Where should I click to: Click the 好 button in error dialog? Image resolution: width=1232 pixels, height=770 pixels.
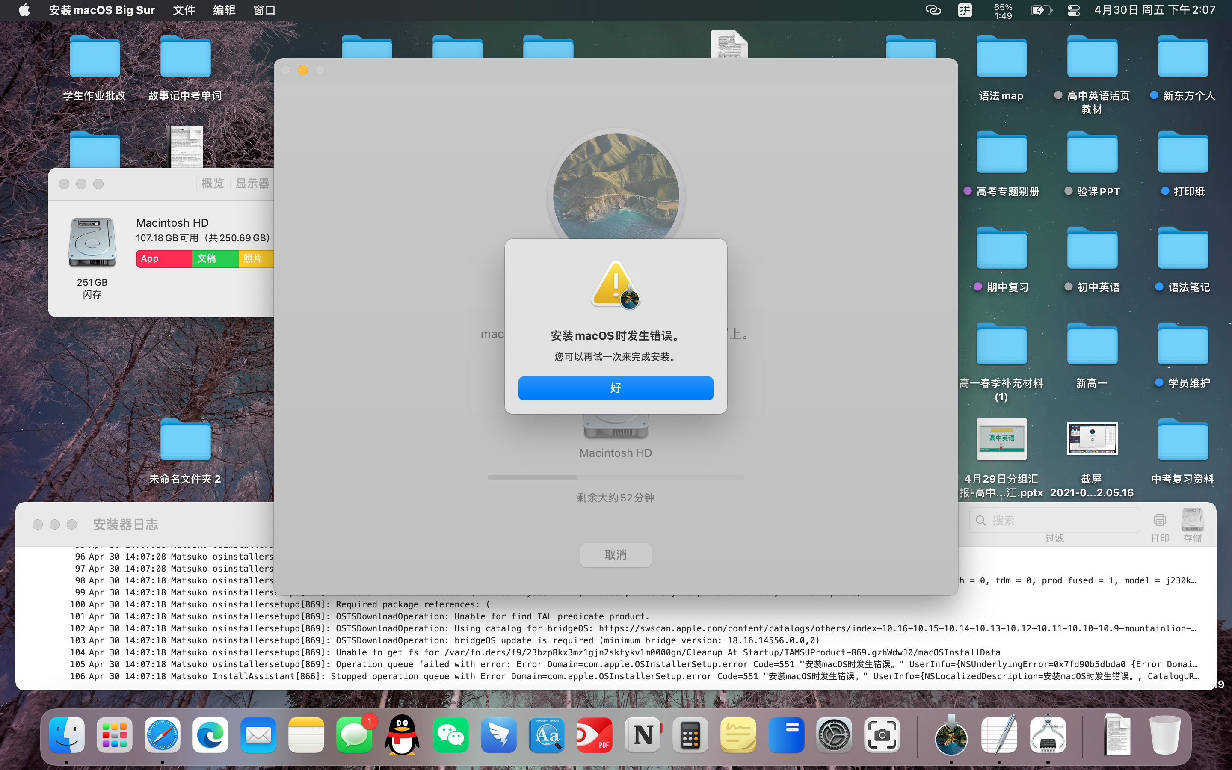tap(616, 388)
